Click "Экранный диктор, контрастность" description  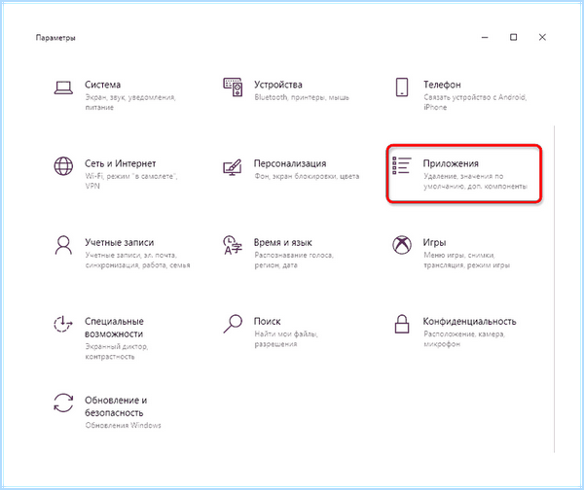pos(117,352)
